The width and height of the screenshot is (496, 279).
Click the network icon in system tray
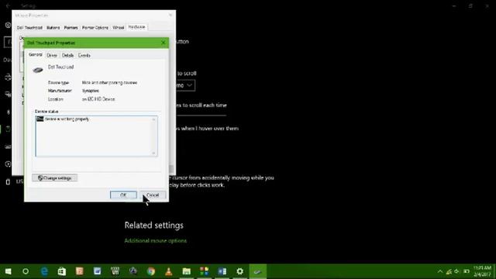tap(449, 271)
